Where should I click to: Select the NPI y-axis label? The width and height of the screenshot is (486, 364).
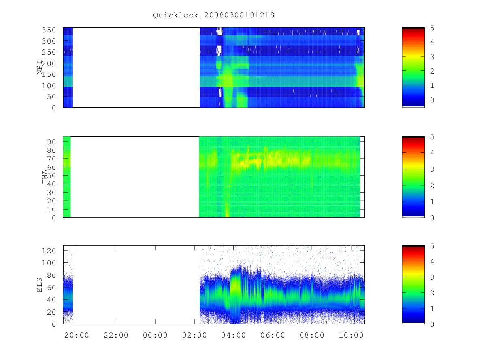coord(40,67)
